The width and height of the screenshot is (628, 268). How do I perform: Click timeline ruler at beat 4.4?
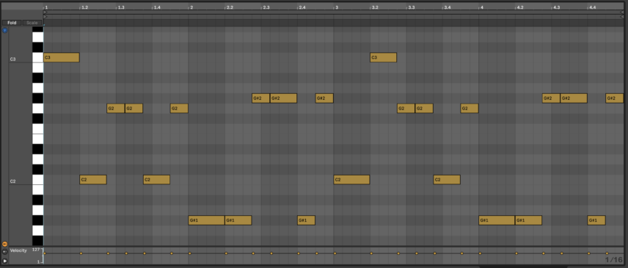click(x=592, y=7)
